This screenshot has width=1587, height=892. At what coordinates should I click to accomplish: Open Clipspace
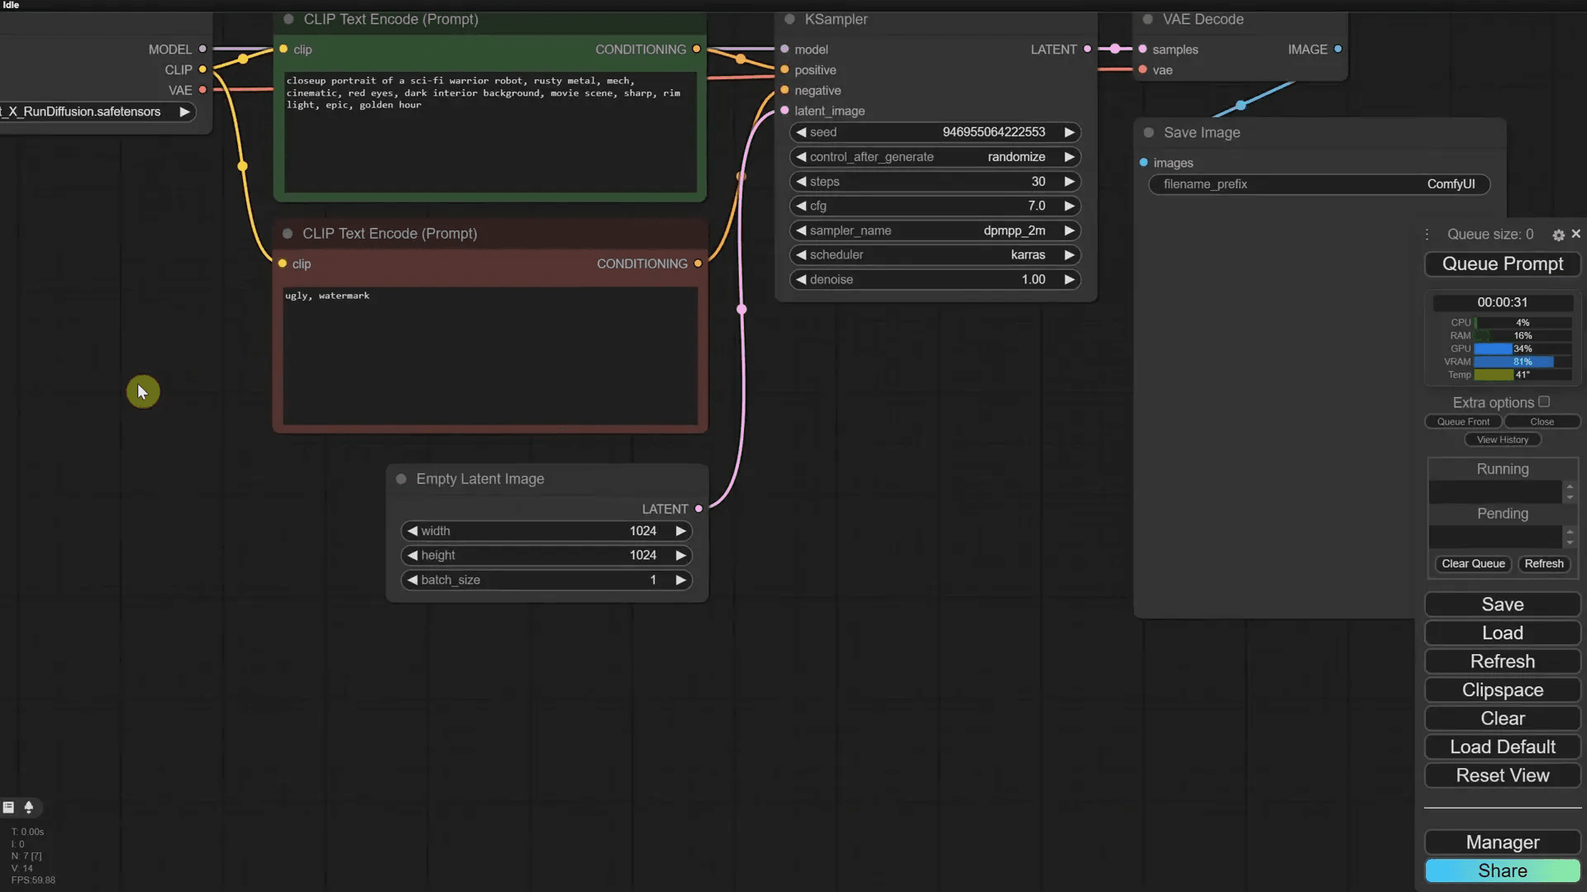point(1502,690)
